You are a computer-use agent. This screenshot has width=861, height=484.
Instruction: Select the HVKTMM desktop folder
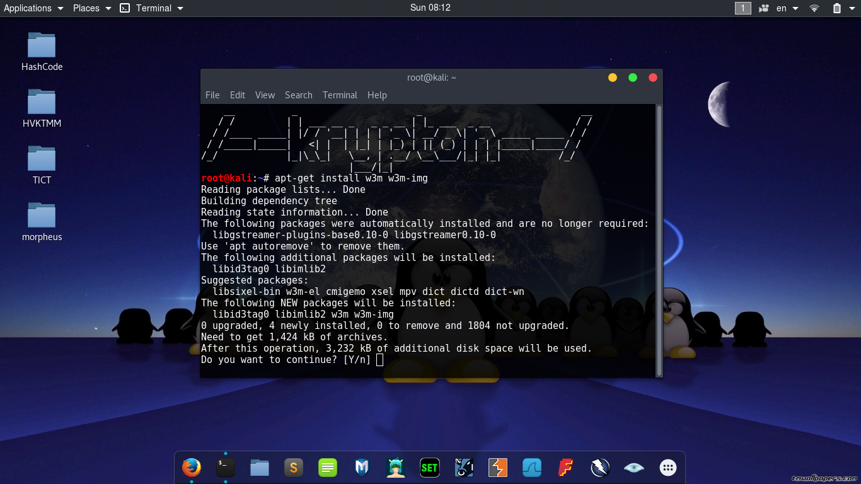[42, 108]
